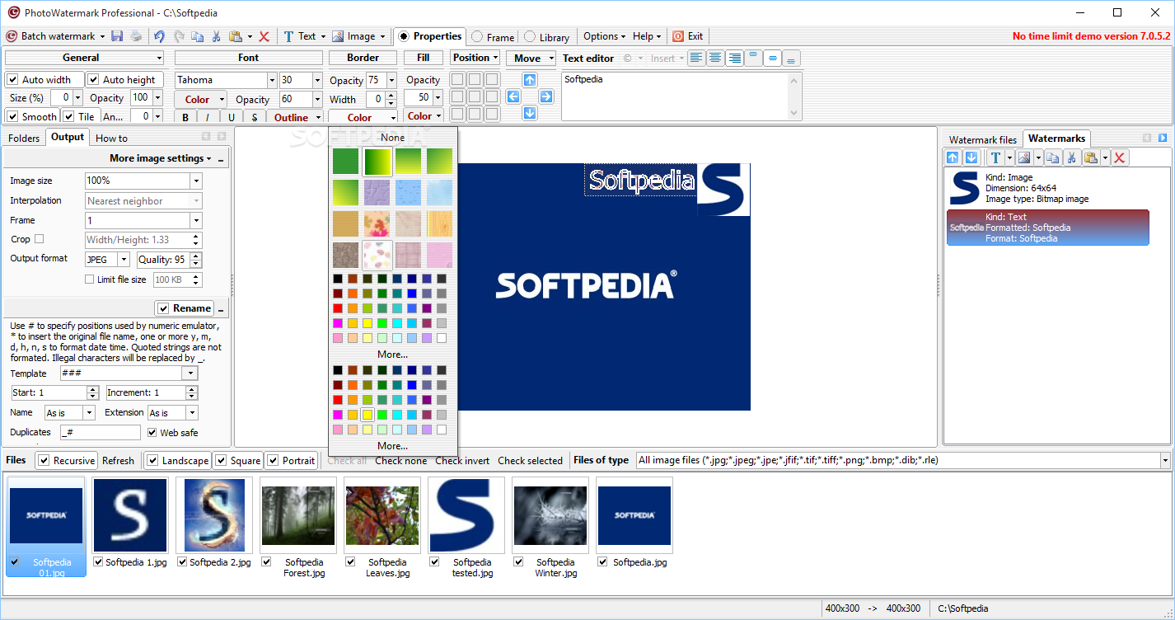Image resolution: width=1175 pixels, height=620 pixels.
Task: Delete selected watermark with red X in Watermarks panel
Action: click(1120, 157)
